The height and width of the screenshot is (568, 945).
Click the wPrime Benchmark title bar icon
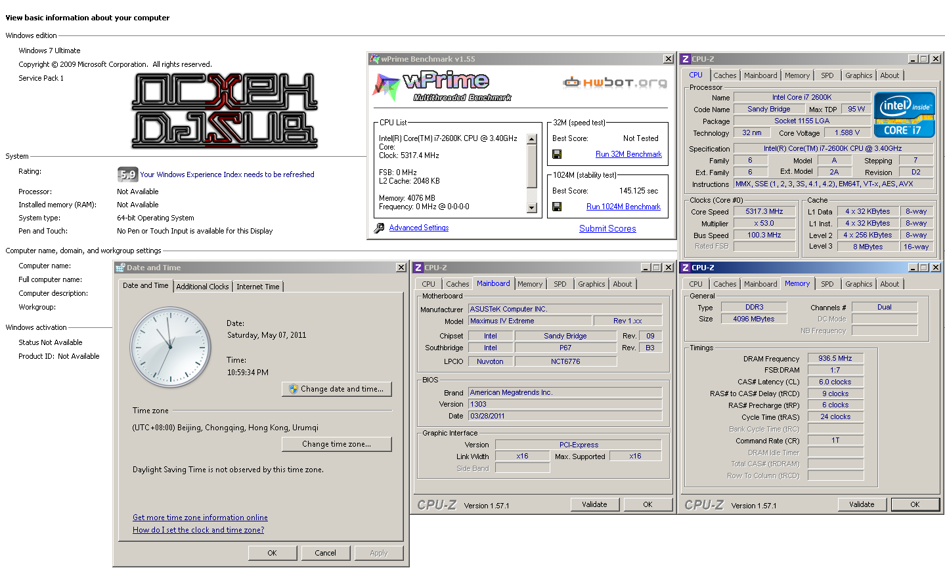[x=374, y=59]
